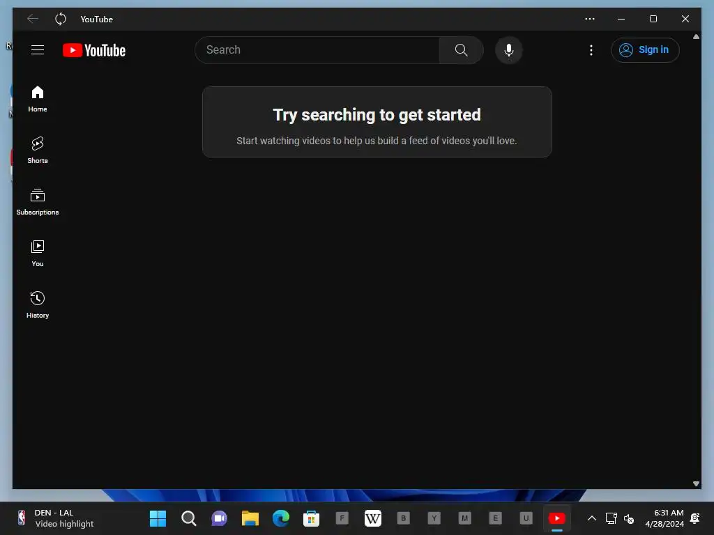Screen dimensions: 714x535
Task: Open the Windows Start menu
Action: [158, 518]
